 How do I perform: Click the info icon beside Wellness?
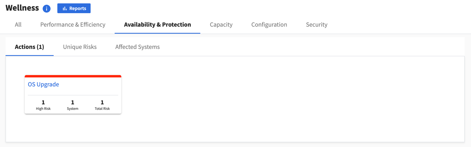[x=47, y=9]
